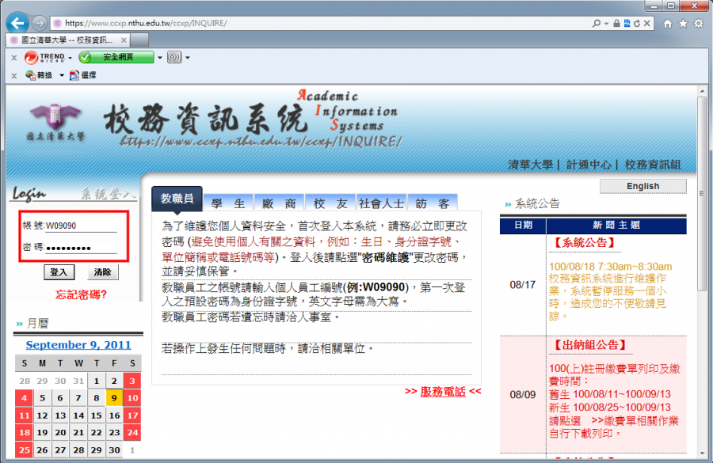Screen dimensions: 713x463
Task: Expand the dropdown arrow beside 安全網頁
Action: [159, 57]
